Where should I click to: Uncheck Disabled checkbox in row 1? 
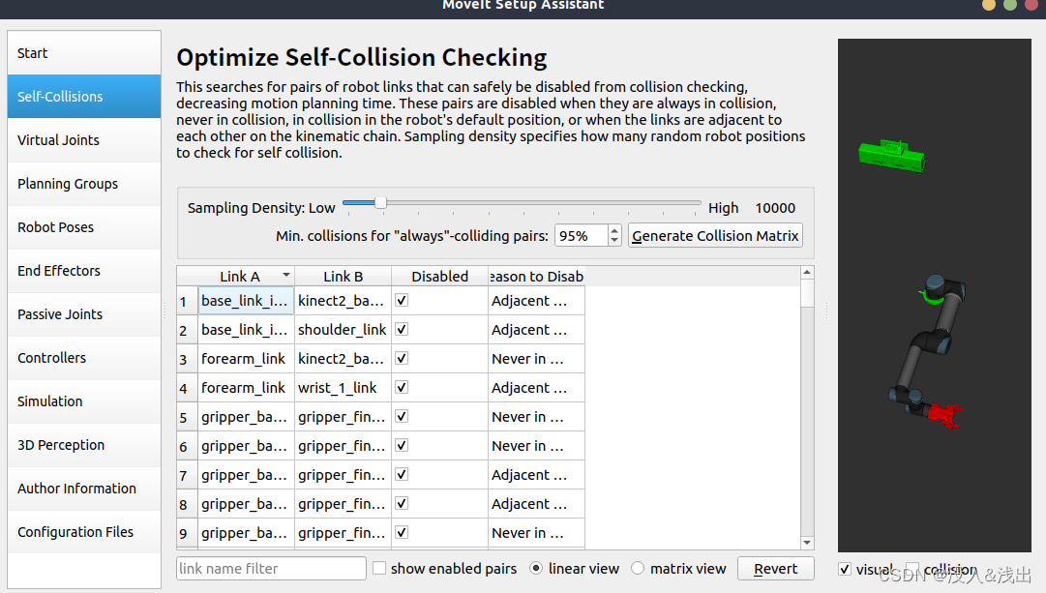pos(402,301)
